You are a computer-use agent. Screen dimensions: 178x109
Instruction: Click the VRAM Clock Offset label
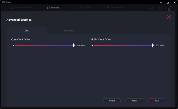coord(101,40)
